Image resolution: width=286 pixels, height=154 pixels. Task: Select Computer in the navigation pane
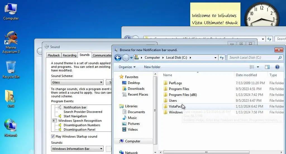pos(133,141)
